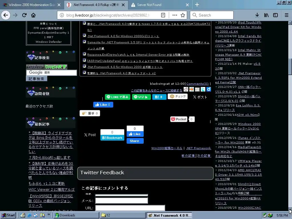Toggle Reader View icon in address bar
Screen dimensions: 292x219
coord(163,15)
